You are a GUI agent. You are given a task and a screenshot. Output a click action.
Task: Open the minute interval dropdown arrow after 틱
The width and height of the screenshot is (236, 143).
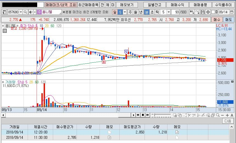[x=169, y=12]
